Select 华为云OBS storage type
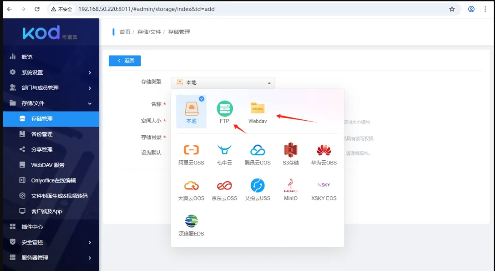Screen dimensions: 495x271 pyautogui.click(x=324, y=154)
